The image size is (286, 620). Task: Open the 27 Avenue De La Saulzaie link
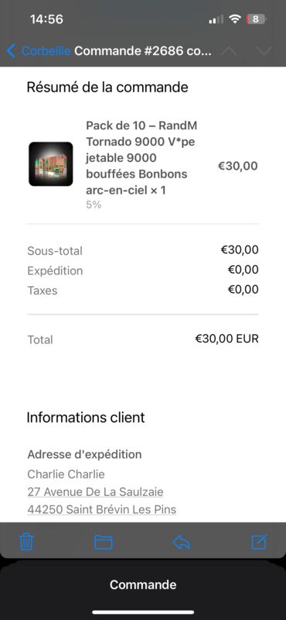click(x=96, y=492)
